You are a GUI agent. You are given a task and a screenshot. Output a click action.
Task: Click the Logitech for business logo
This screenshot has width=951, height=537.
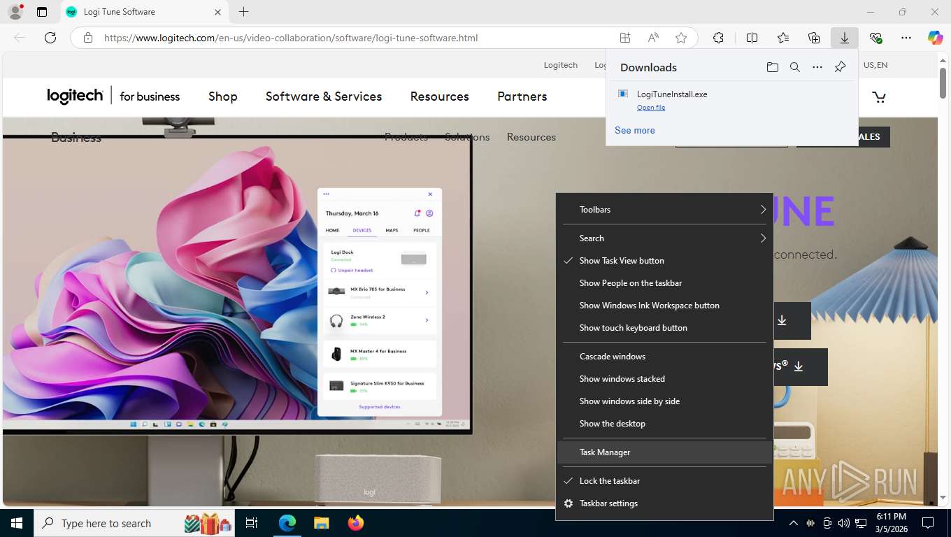(113, 96)
